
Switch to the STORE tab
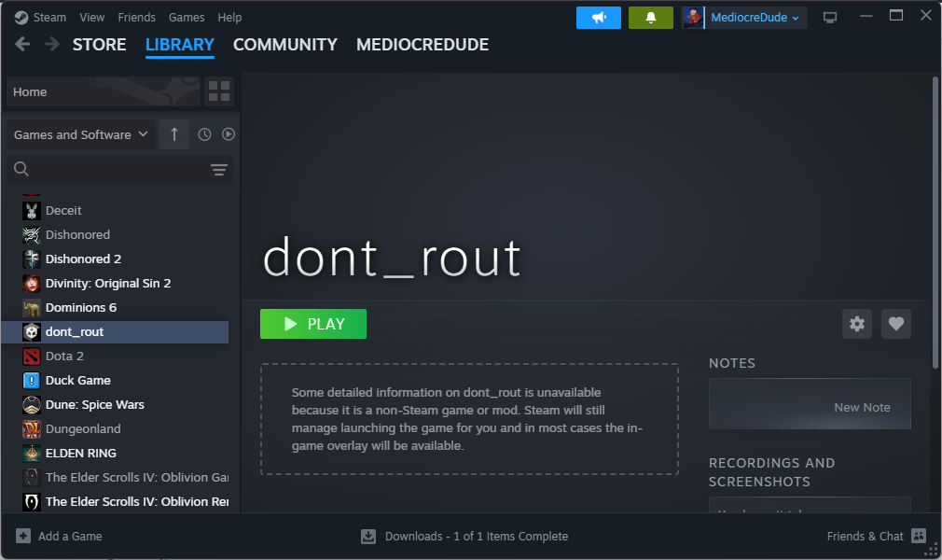99,45
